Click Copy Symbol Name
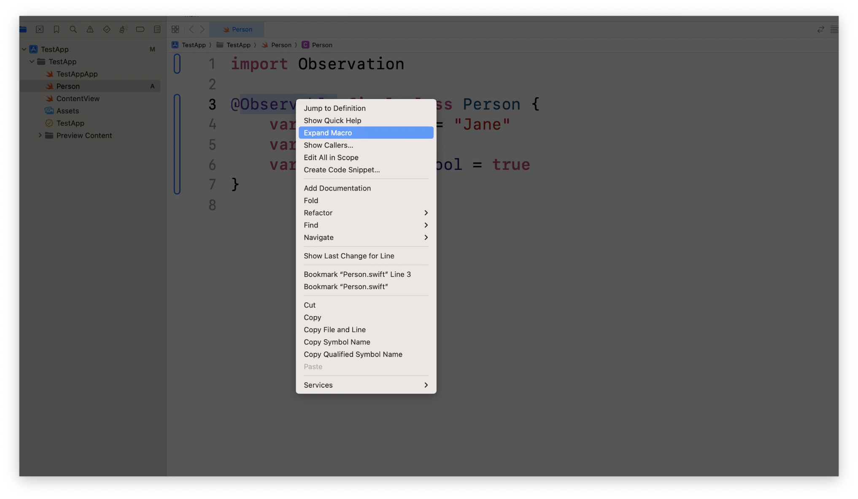858x499 pixels. pos(337,342)
